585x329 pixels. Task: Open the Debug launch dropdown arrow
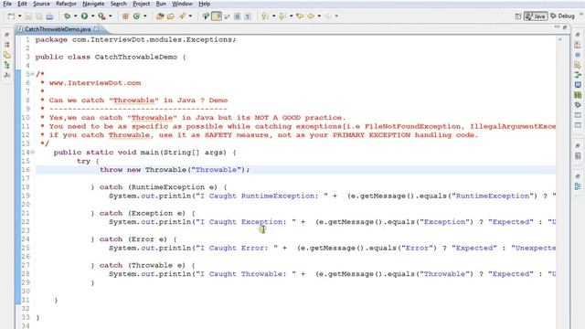pos(75,16)
